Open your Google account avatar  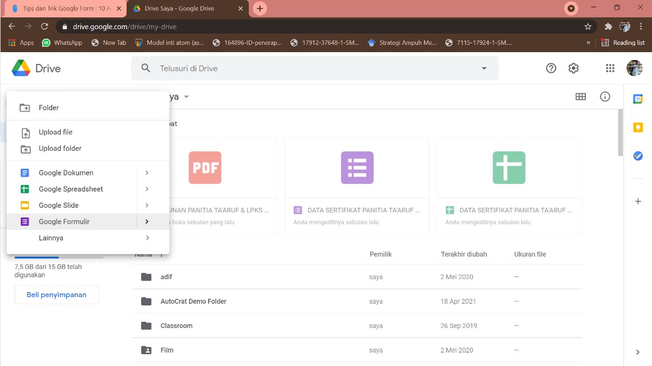click(x=635, y=68)
